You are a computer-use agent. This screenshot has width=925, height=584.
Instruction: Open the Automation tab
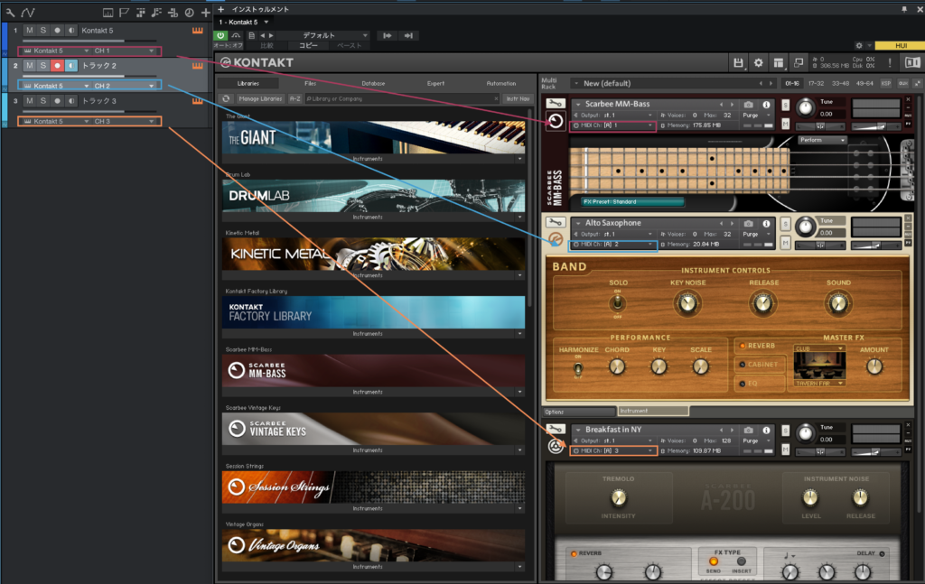point(500,83)
